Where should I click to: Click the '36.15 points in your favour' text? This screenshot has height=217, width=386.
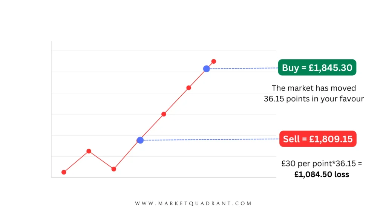point(314,99)
